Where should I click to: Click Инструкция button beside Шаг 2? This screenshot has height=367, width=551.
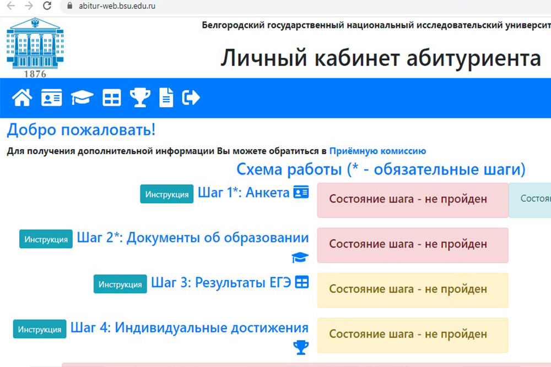pos(46,239)
